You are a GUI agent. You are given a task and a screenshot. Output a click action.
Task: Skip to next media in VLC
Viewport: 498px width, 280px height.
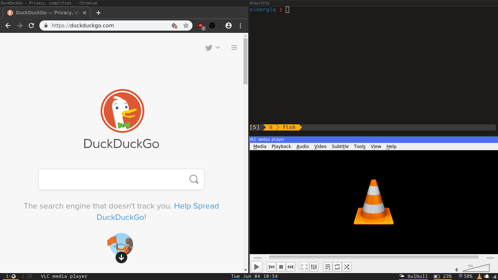pyautogui.click(x=291, y=267)
